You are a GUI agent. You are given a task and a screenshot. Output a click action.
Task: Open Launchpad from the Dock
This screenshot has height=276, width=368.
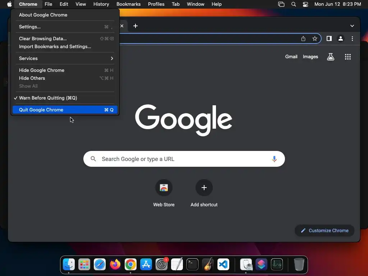[x=84, y=264]
